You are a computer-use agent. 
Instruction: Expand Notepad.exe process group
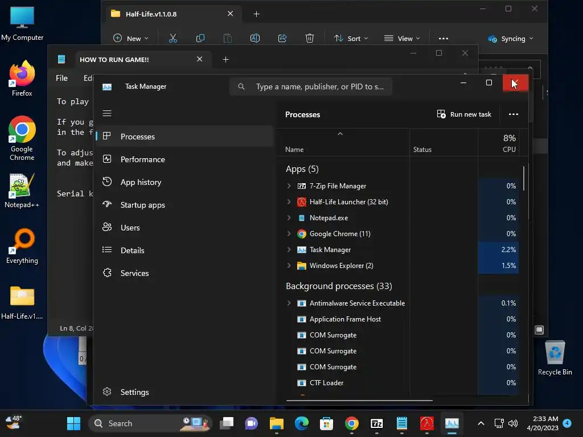click(289, 218)
